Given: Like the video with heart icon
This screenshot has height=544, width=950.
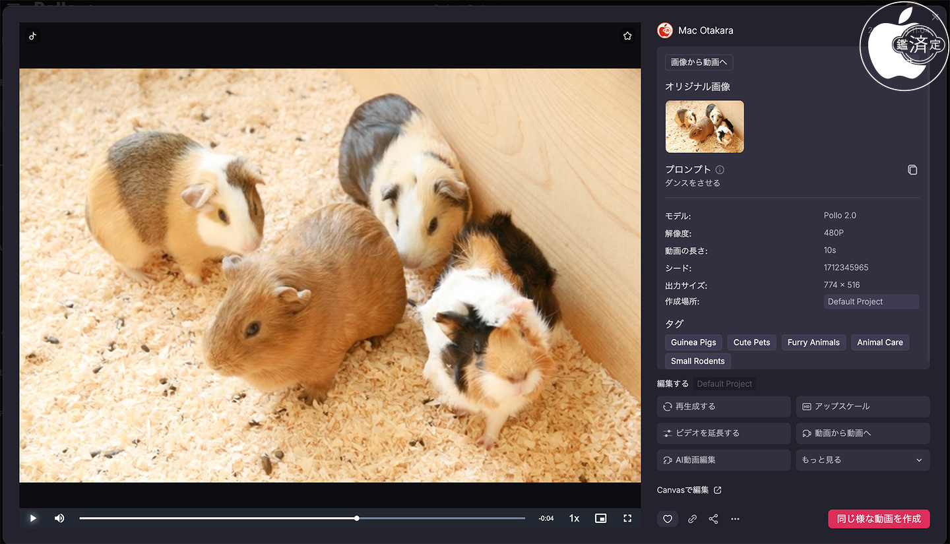Looking at the screenshot, I should (x=668, y=519).
